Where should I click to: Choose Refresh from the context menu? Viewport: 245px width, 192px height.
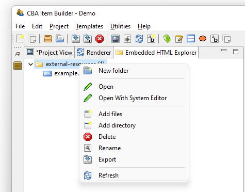pos(134,175)
